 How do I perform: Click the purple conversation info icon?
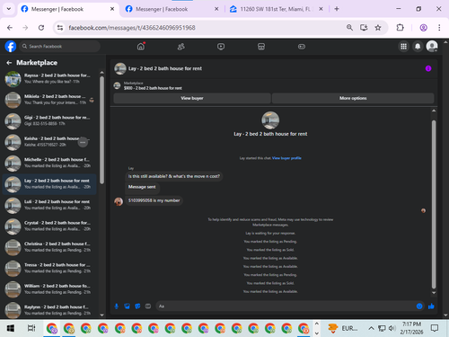point(428,68)
